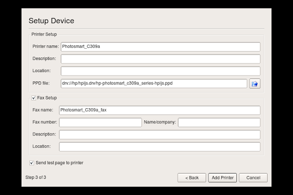
Task: Click the PPD file label
Action: tap(41, 83)
